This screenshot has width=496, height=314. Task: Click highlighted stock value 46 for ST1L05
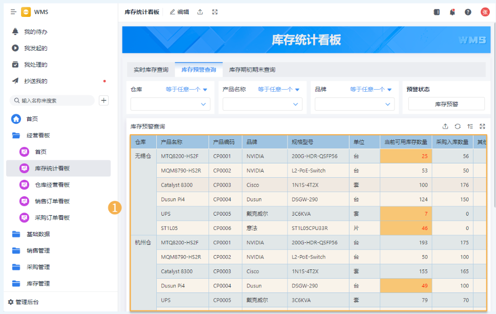[406, 228]
